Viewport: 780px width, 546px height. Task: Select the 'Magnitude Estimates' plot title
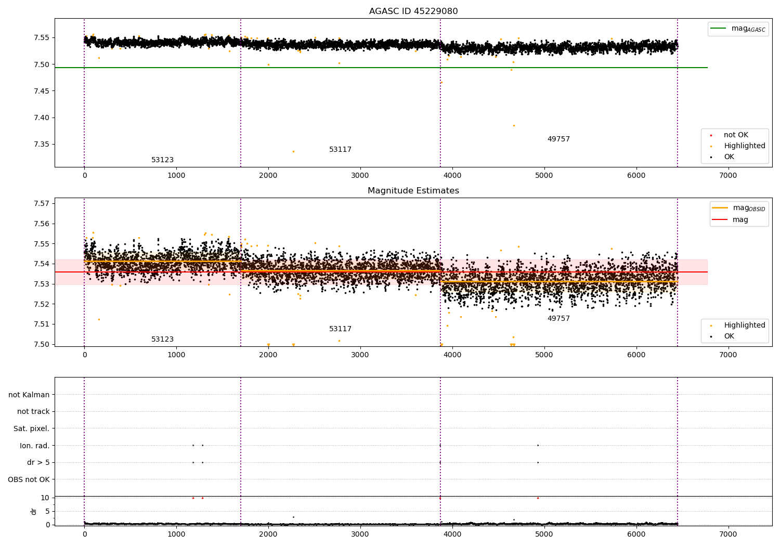coord(413,191)
